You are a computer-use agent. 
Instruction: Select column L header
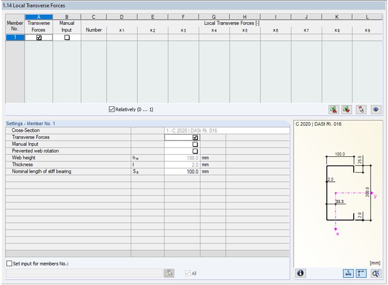pyautogui.click(x=367, y=17)
